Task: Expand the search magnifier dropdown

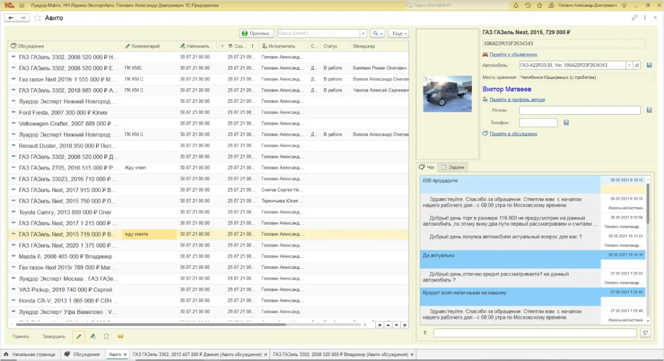Action: click(x=378, y=33)
